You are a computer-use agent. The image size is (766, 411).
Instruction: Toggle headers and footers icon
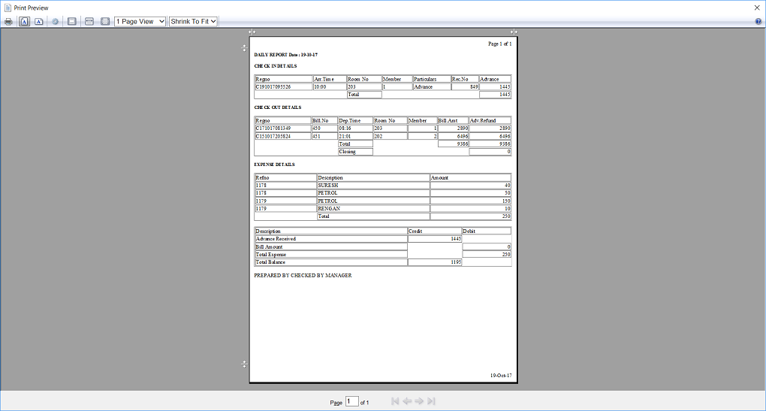[x=71, y=22]
